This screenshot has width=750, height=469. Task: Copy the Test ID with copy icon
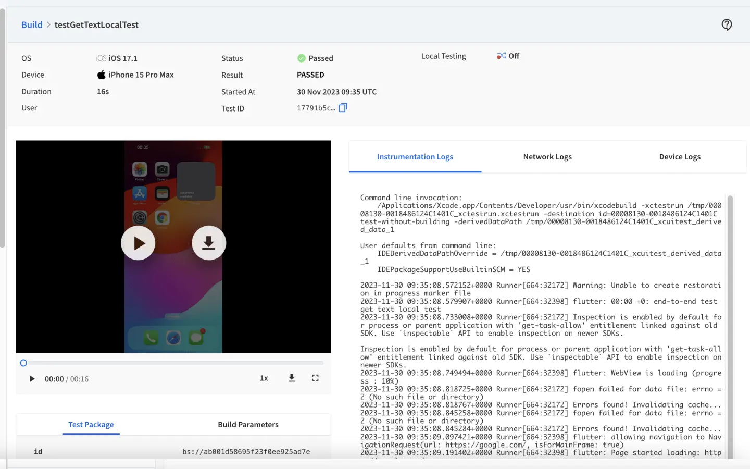[x=343, y=107]
